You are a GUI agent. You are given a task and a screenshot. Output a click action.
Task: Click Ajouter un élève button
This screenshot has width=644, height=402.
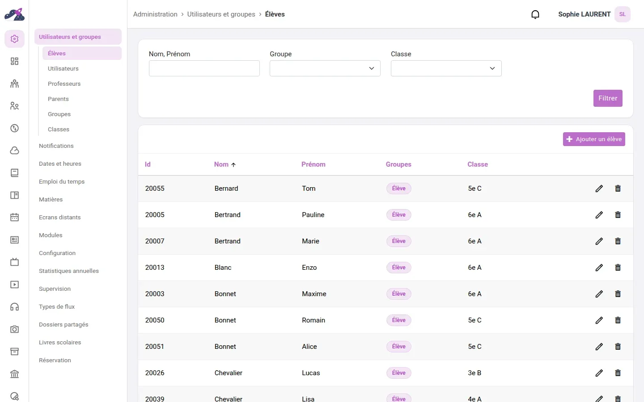click(594, 139)
